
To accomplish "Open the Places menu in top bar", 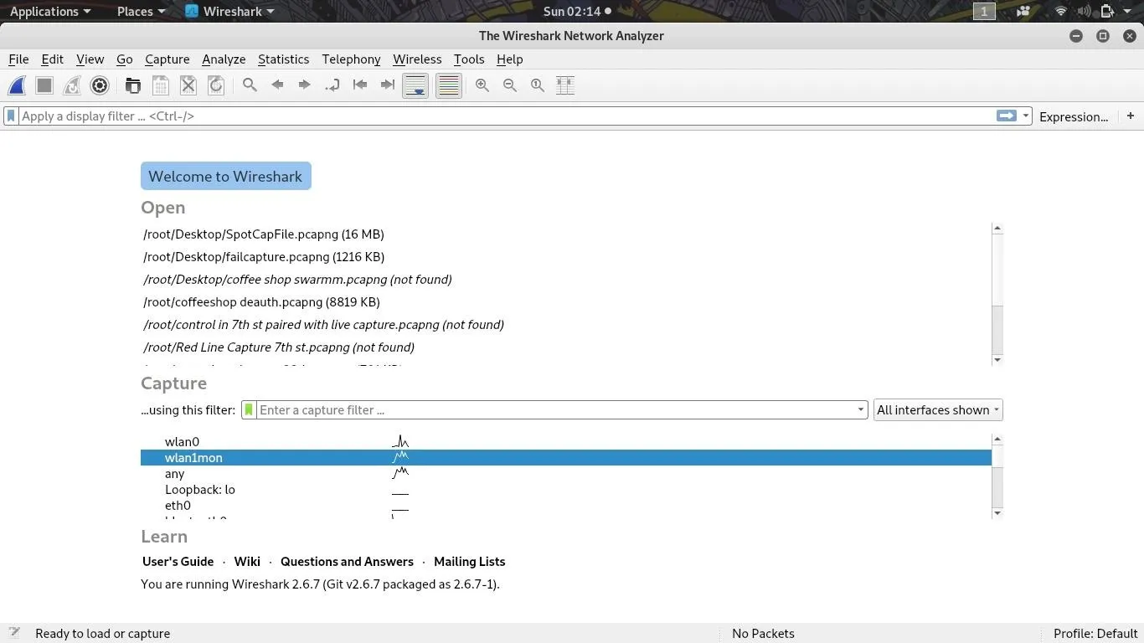I will [x=141, y=11].
